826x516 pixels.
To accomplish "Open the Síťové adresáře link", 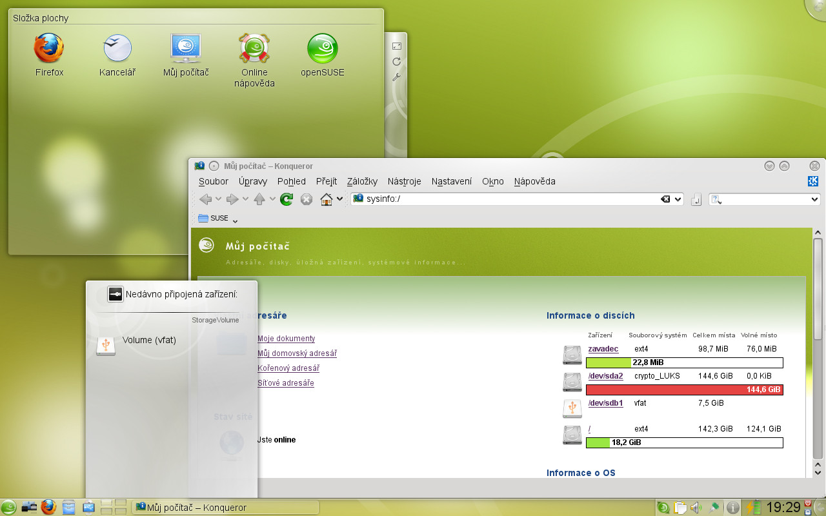I will [x=286, y=383].
